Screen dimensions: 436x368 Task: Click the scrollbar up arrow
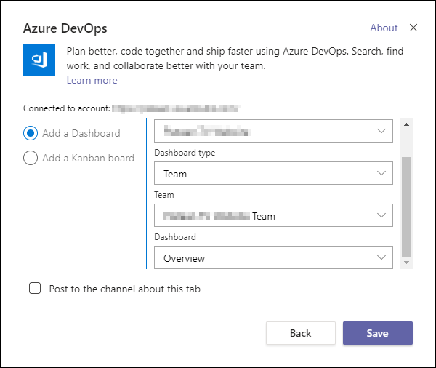coord(406,124)
